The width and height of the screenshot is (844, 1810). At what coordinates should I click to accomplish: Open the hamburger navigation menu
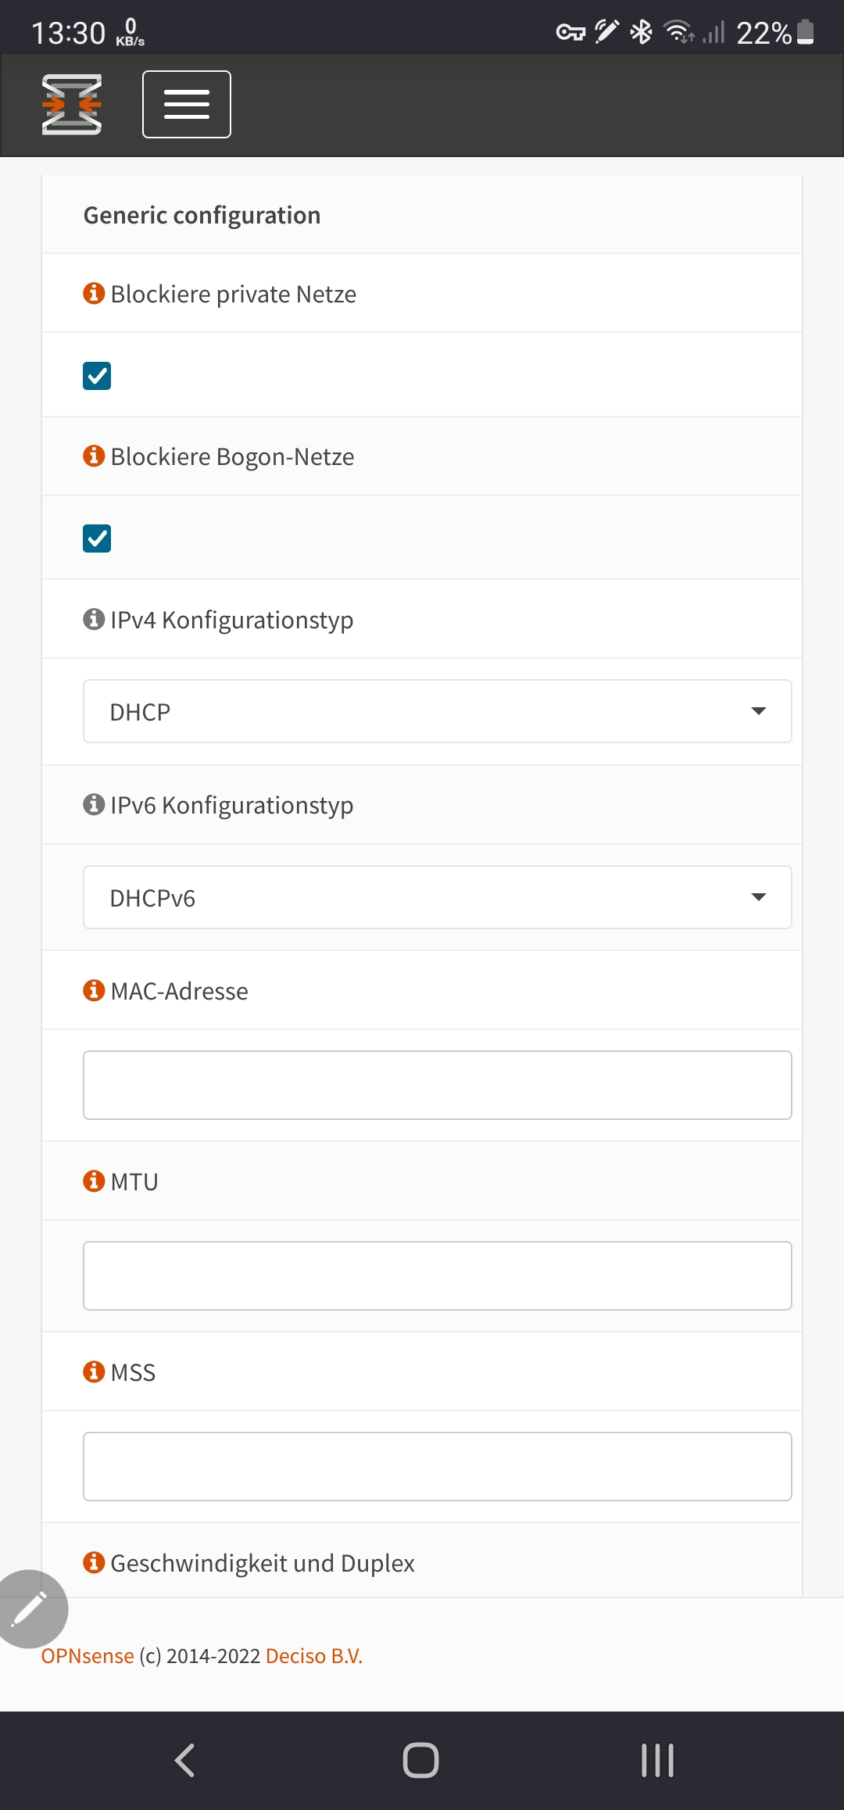pos(187,104)
